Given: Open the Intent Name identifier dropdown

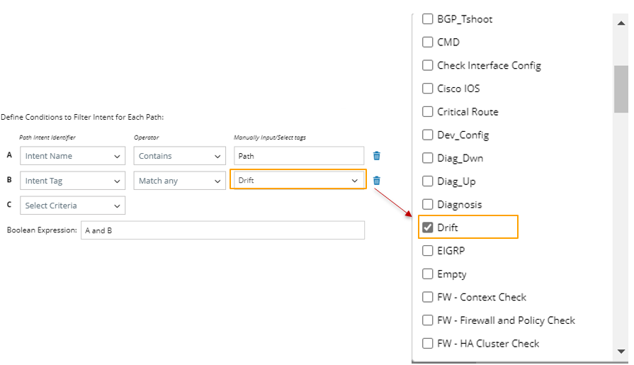Looking at the screenshot, I should 72,156.
